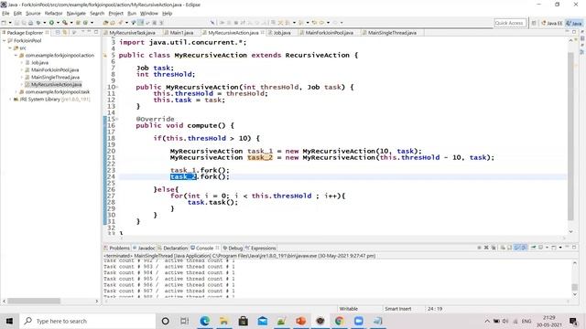Viewport: 586px width, 329px height.
Task: Open Google Chrome from taskbar
Action: pyautogui.click(x=340, y=321)
